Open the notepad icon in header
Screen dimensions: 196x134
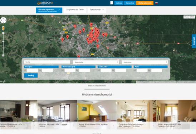pyautogui.click(x=112, y=3)
